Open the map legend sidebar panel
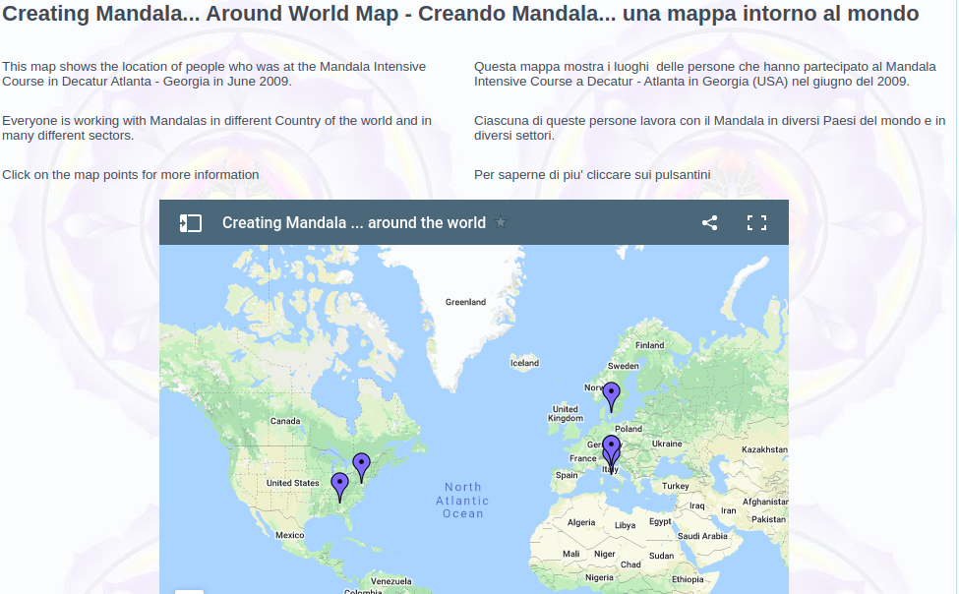The height and width of the screenshot is (594, 959). point(190,222)
